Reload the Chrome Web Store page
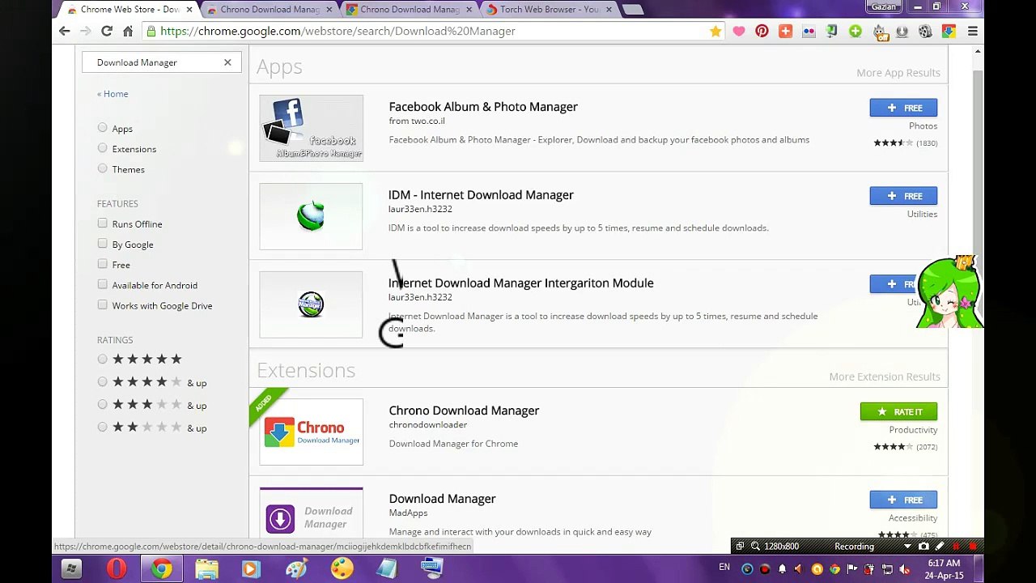 tap(107, 31)
